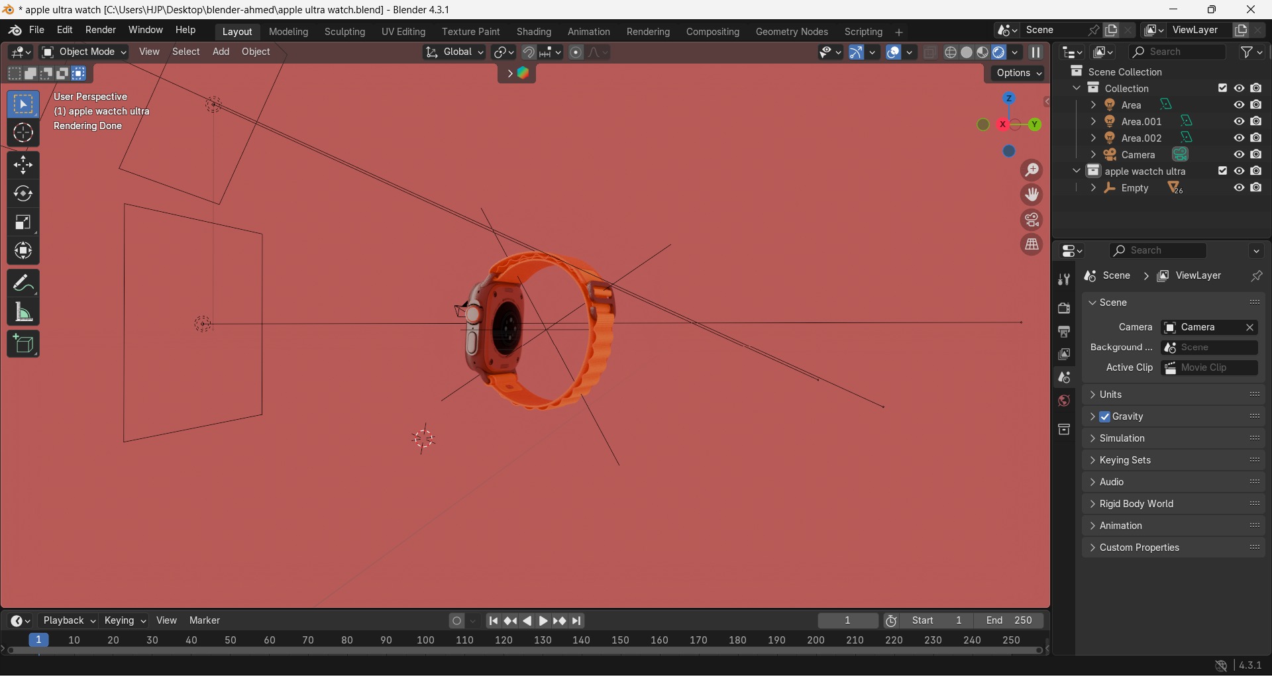Activate the Scale tool
This screenshot has height=676, width=1272.
23,222
